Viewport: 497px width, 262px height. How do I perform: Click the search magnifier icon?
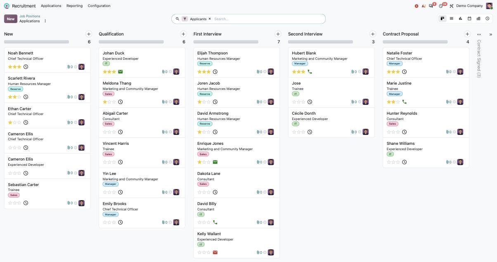tap(177, 19)
